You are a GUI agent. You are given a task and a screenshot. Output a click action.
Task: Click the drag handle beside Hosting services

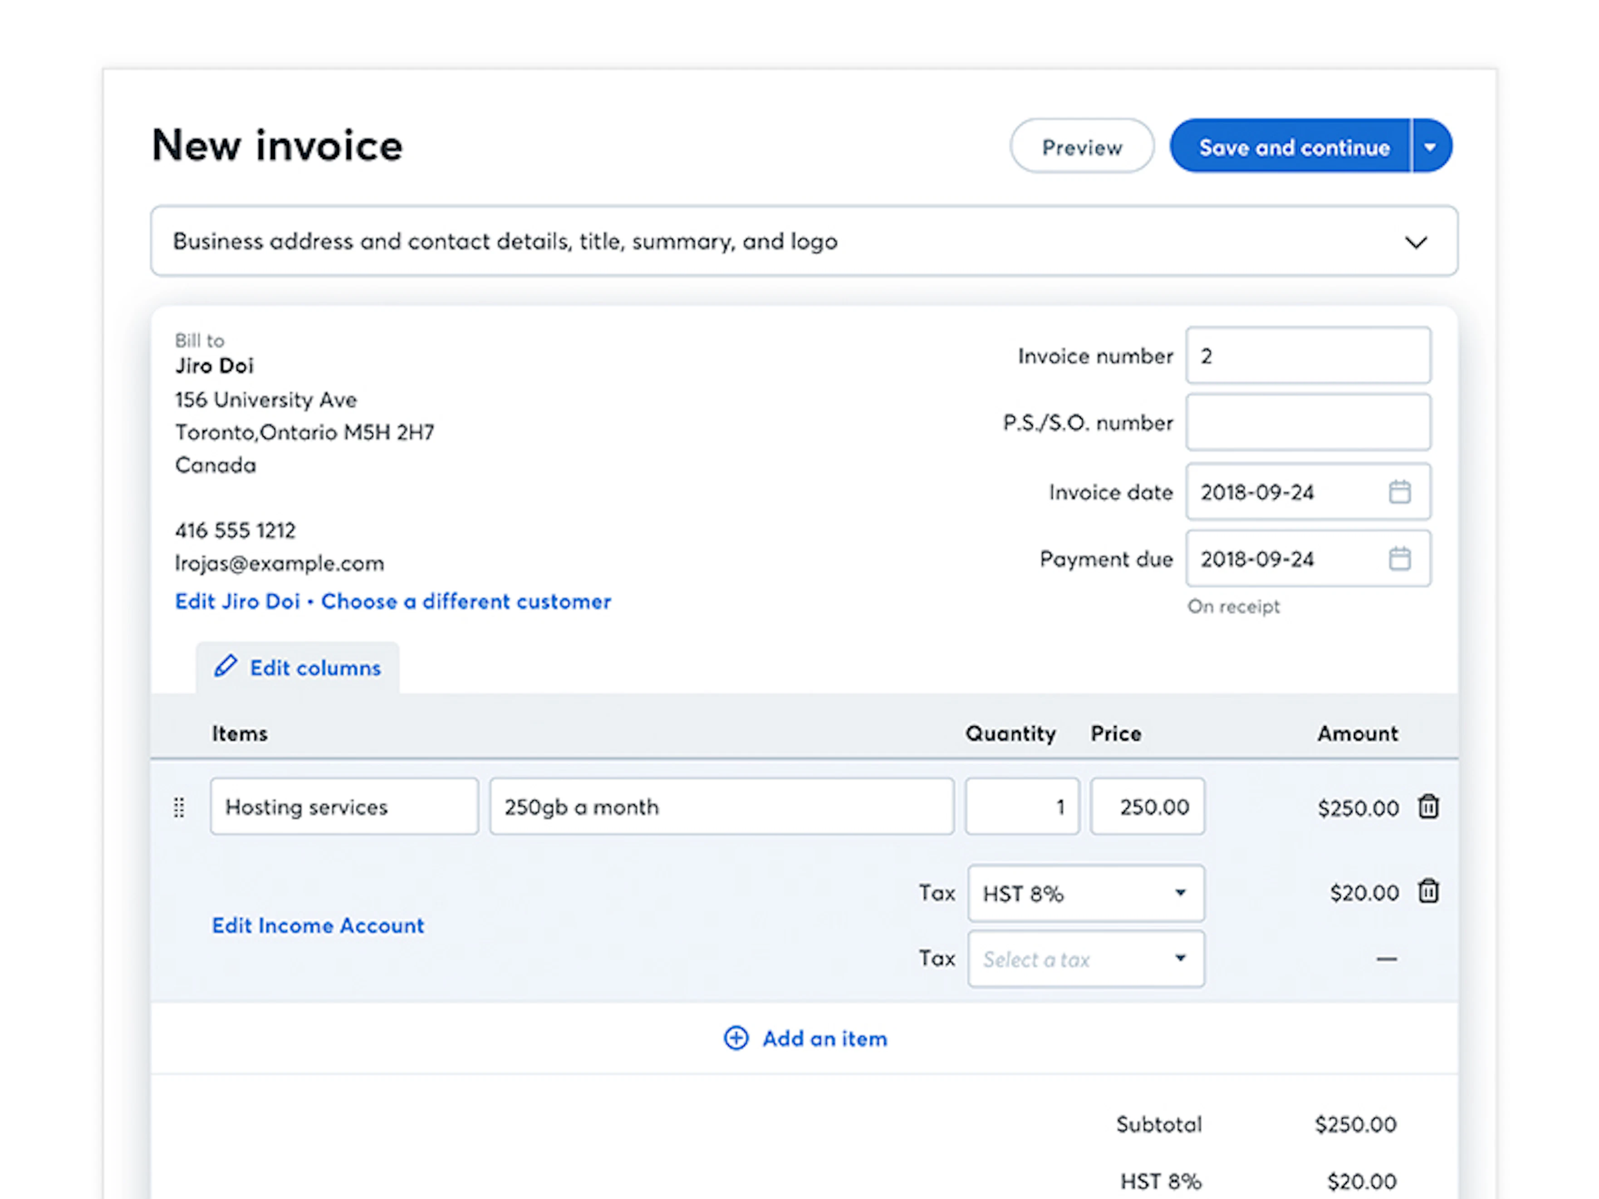point(179,807)
